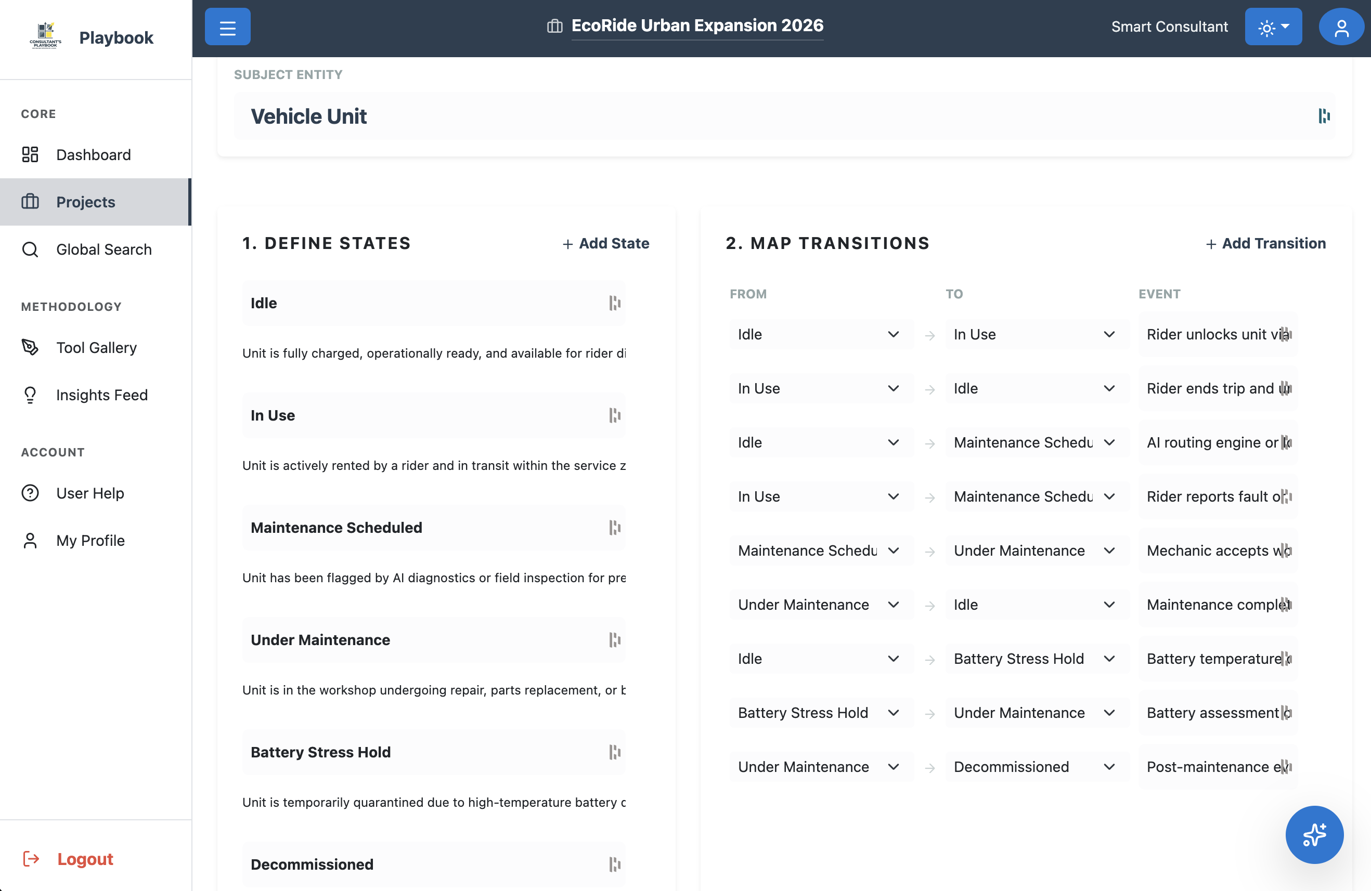Open the hamburger menu in the top bar
Screen dimensions: 1371x891
coord(227,27)
